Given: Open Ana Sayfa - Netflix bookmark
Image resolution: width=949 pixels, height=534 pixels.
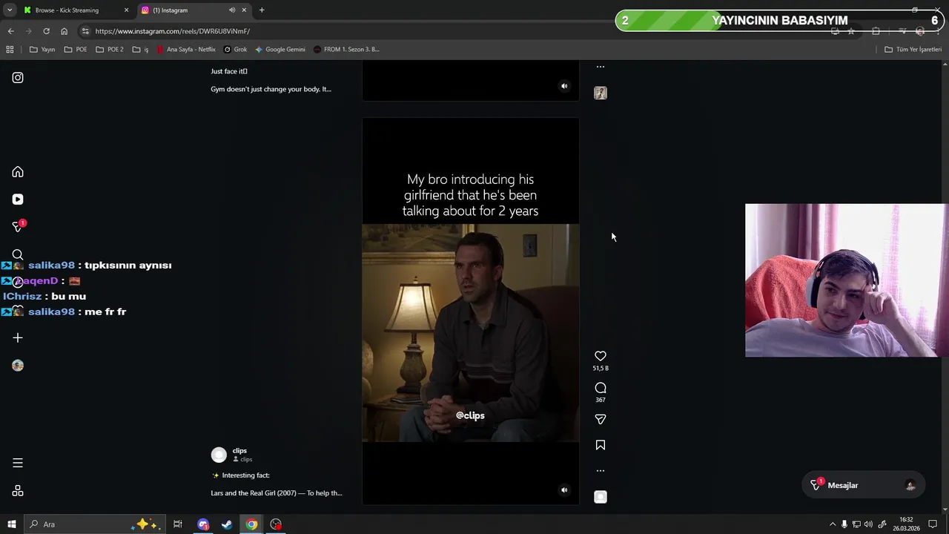Looking at the screenshot, I should point(186,50).
